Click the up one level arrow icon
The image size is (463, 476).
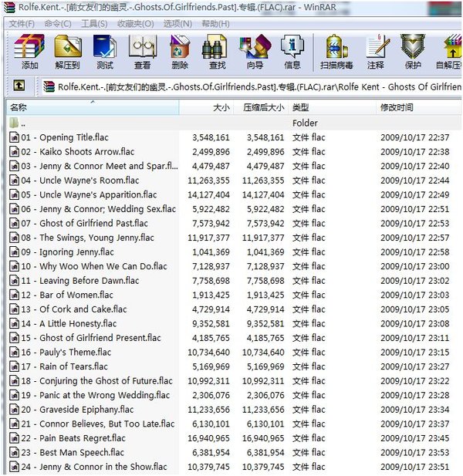pyautogui.click(x=19, y=86)
